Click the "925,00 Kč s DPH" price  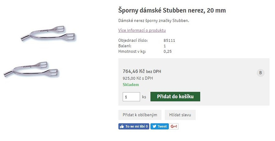pos(137,78)
